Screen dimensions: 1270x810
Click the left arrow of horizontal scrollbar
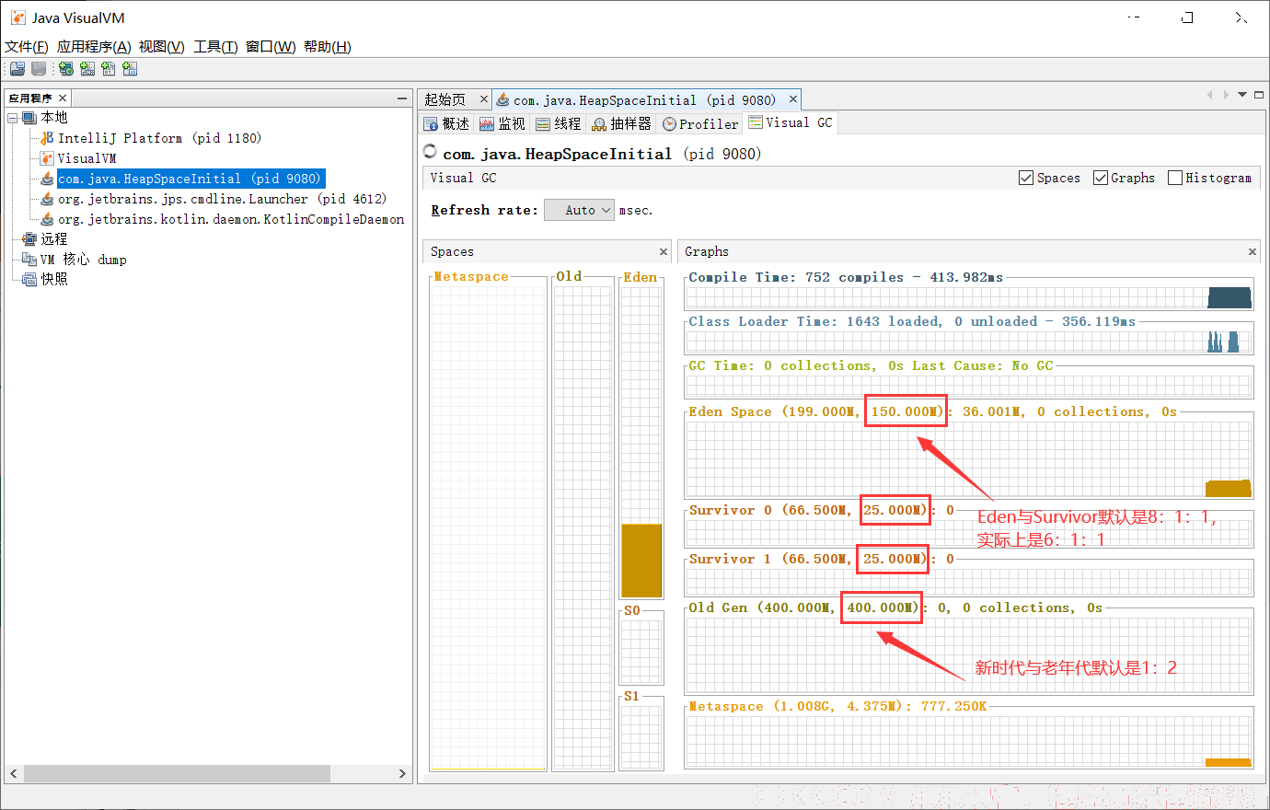point(13,773)
